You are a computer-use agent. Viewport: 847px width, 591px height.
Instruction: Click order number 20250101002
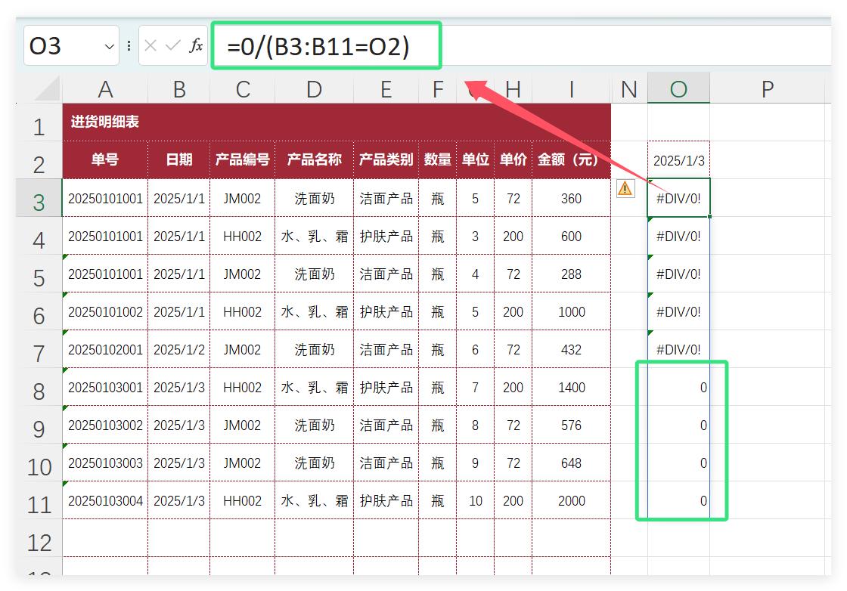[105, 311]
